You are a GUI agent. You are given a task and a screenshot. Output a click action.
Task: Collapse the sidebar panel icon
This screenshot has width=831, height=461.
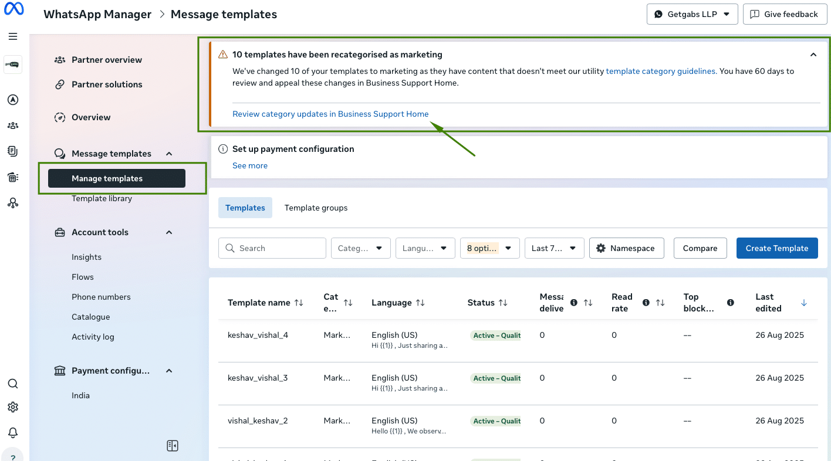(x=173, y=446)
